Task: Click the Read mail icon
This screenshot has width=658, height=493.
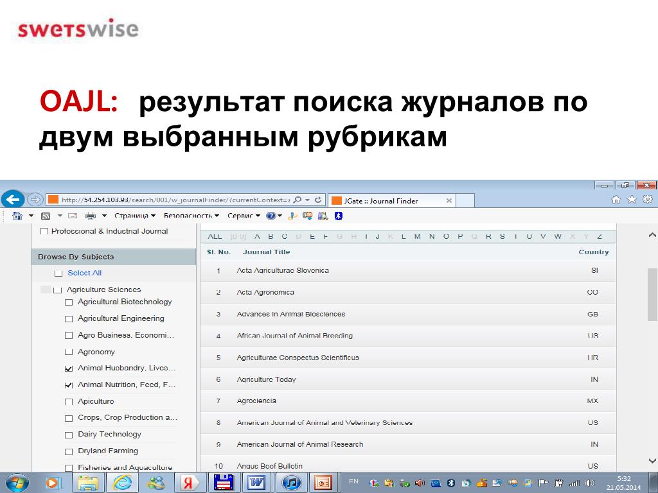Action: coord(73,216)
